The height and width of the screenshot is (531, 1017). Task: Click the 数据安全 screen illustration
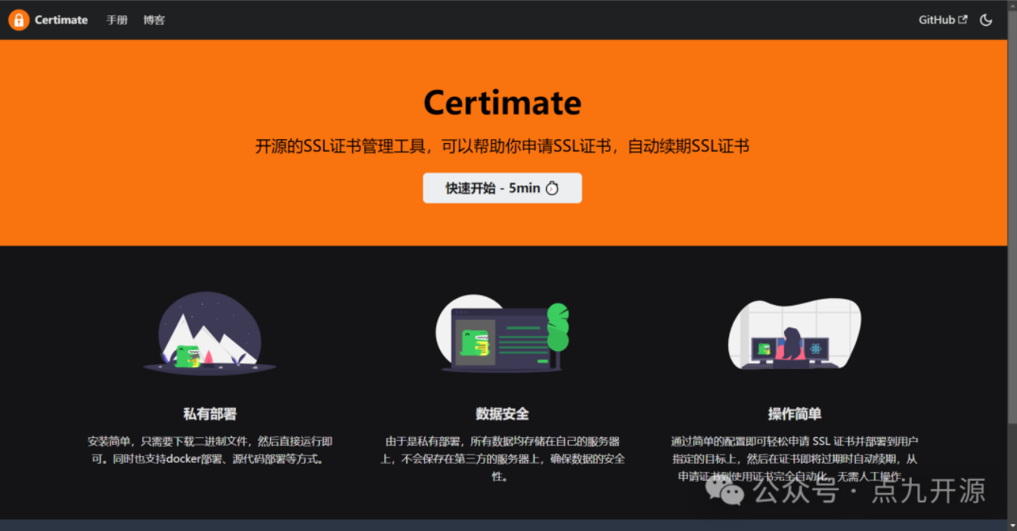point(503,334)
